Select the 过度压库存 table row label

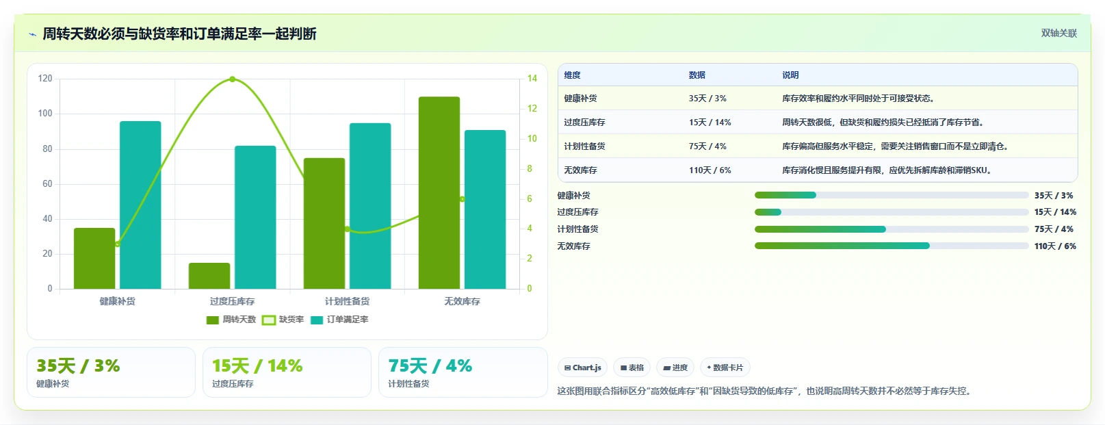click(x=584, y=123)
